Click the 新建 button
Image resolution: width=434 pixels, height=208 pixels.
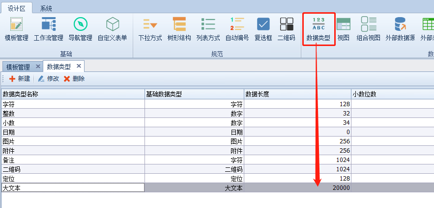pos(20,79)
